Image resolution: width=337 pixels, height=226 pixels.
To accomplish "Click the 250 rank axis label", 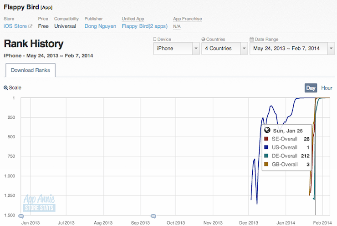I will click(x=11, y=117).
